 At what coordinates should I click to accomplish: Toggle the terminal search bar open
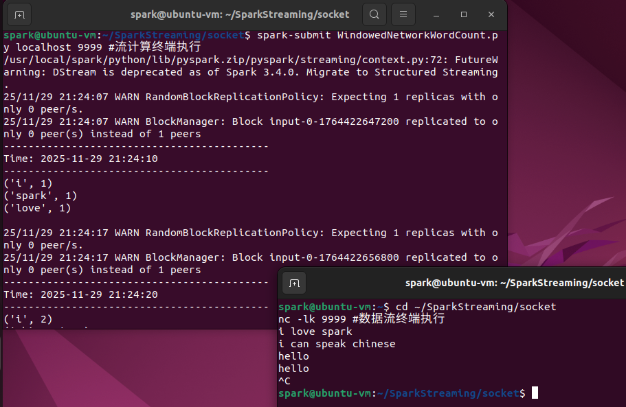[x=374, y=14]
